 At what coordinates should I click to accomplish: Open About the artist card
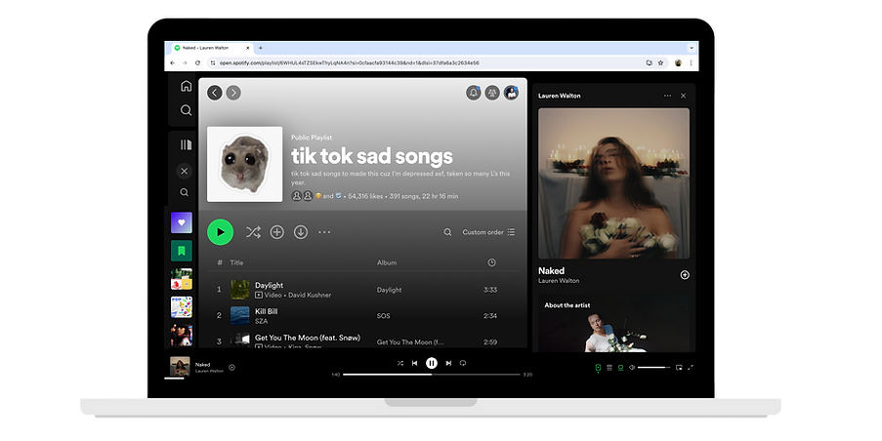(613, 323)
